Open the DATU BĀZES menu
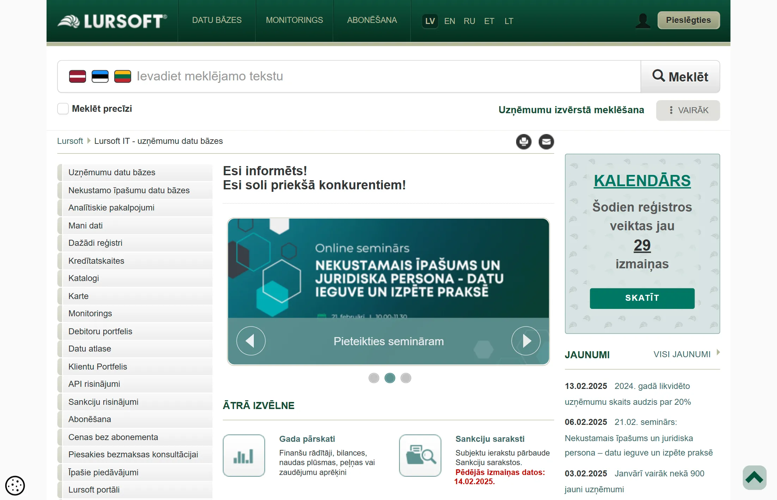This screenshot has width=777, height=500. [x=217, y=20]
